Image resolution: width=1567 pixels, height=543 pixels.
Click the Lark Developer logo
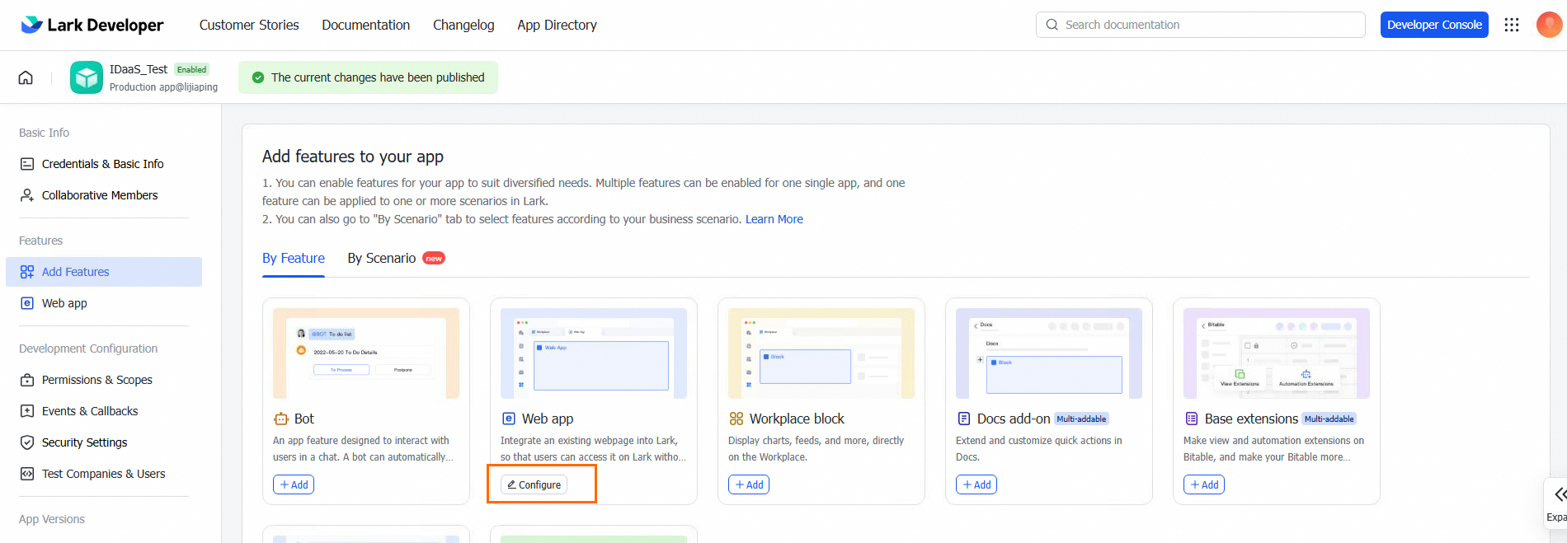tap(92, 25)
